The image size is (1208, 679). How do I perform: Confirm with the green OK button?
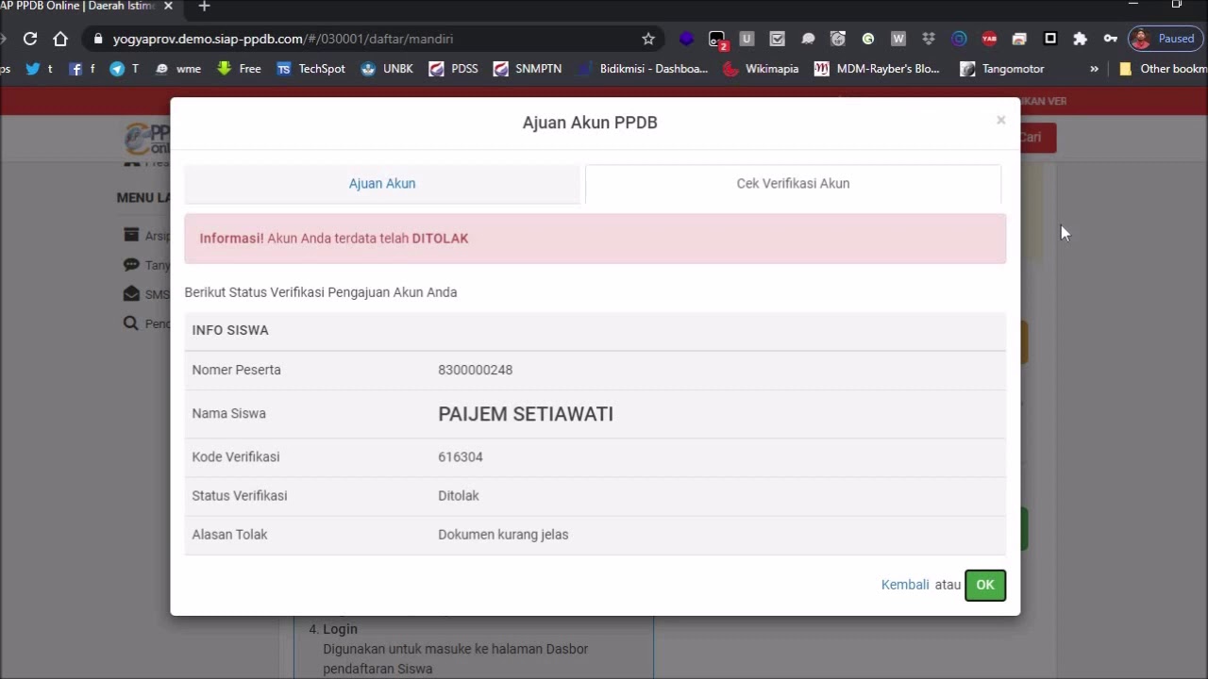[x=985, y=585]
